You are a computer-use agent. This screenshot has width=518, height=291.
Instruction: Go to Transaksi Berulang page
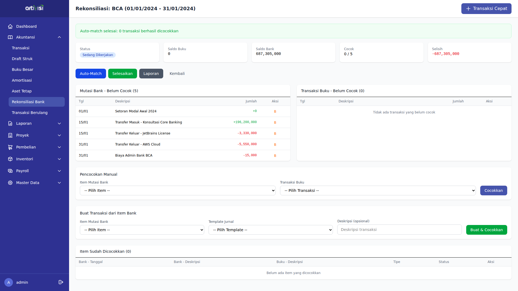click(30, 113)
